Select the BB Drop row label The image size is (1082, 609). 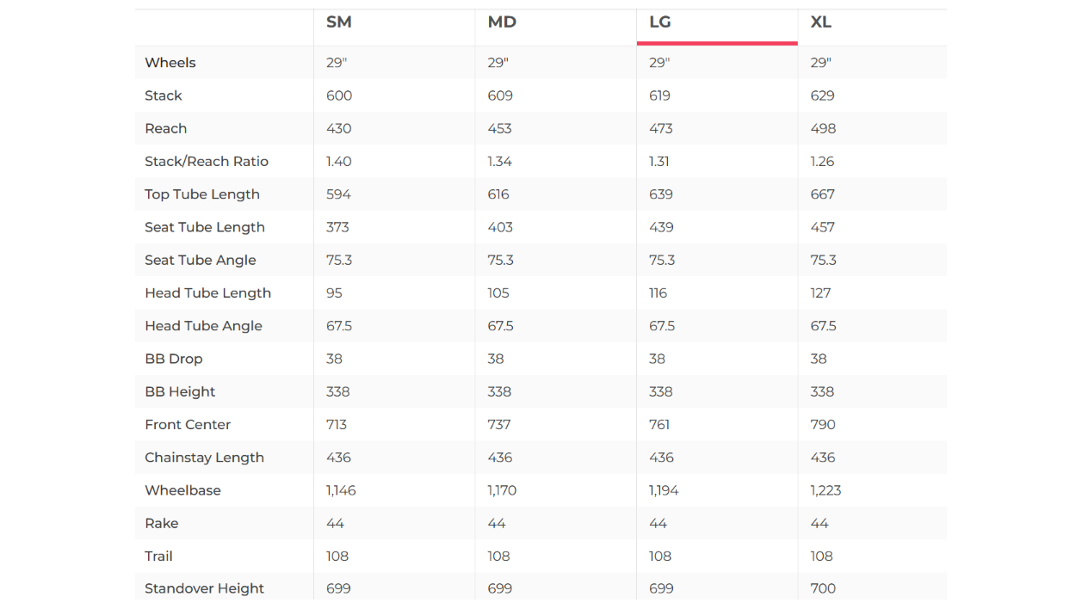tap(174, 359)
